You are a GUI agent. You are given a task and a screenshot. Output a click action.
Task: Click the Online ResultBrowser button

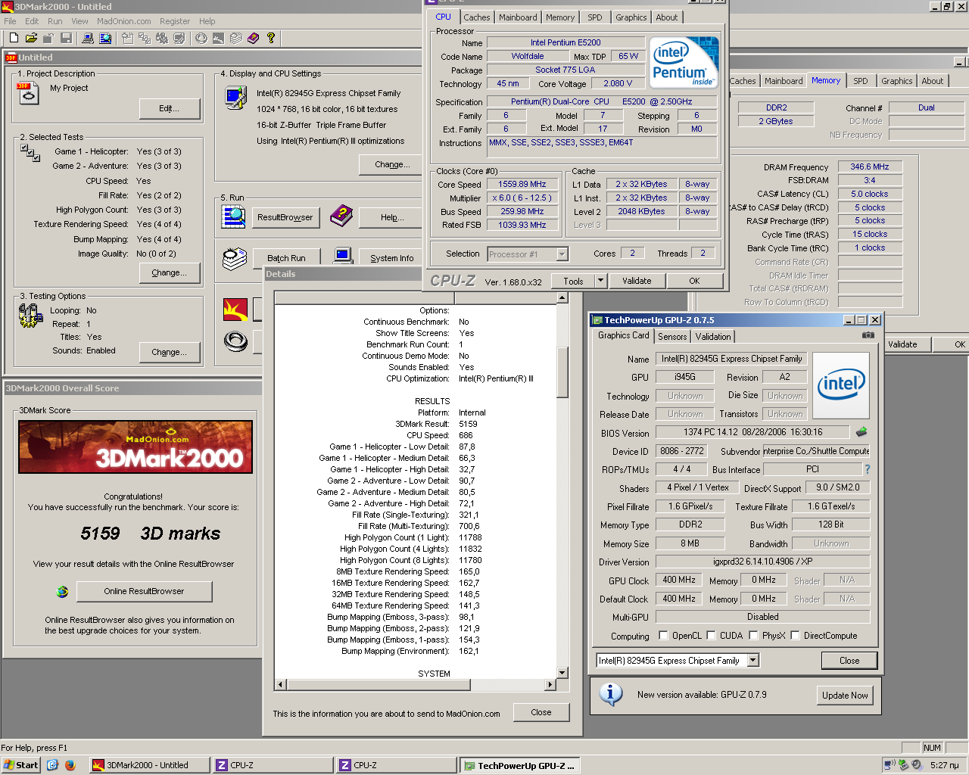click(x=145, y=591)
